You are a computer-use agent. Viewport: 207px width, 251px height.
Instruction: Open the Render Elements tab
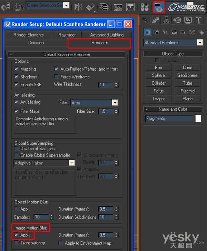click(x=28, y=35)
